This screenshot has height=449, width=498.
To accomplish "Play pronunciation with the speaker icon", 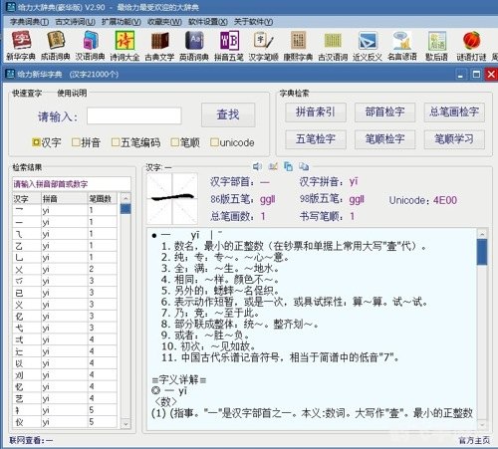I will point(257,166).
